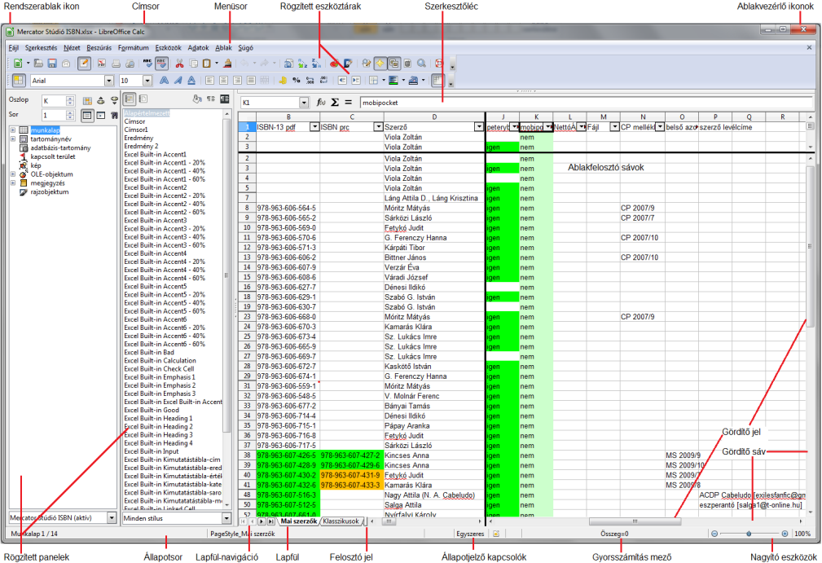This screenshot has width=822, height=563.
Task: Click the formula input line
Action: [584, 103]
